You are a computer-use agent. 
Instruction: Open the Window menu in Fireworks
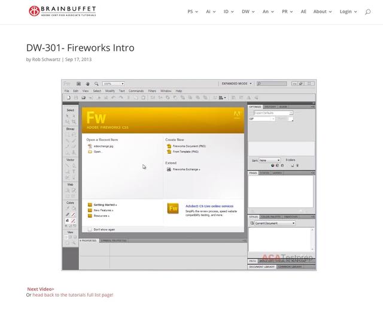(x=166, y=91)
